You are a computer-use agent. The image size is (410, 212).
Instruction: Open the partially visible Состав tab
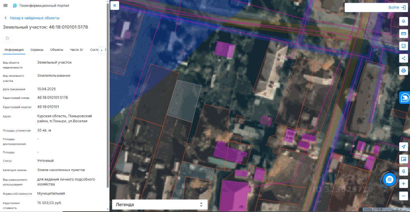pyautogui.click(x=94, y=50)
